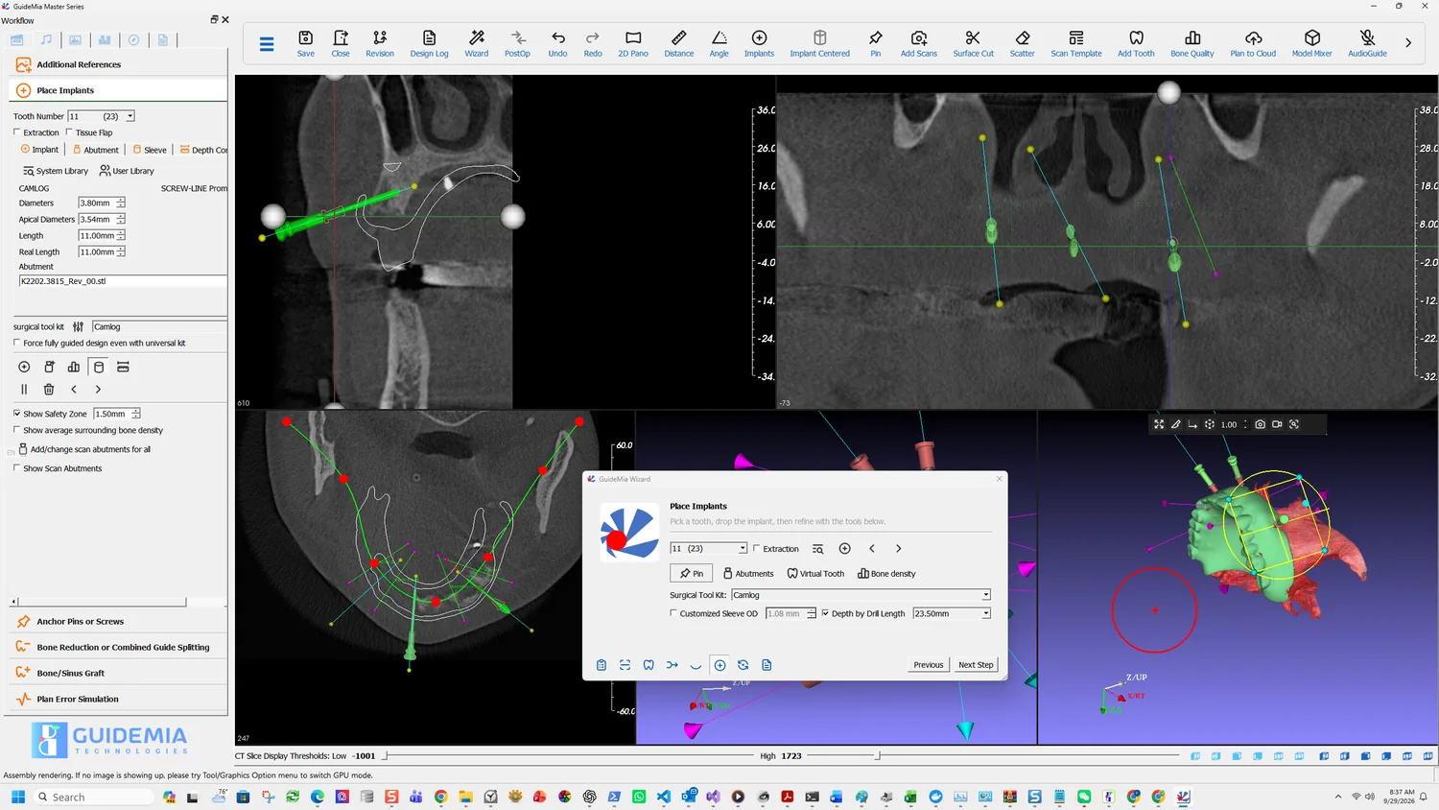
Task: Select the Pin tool in top toolbar
Action: 876,43
